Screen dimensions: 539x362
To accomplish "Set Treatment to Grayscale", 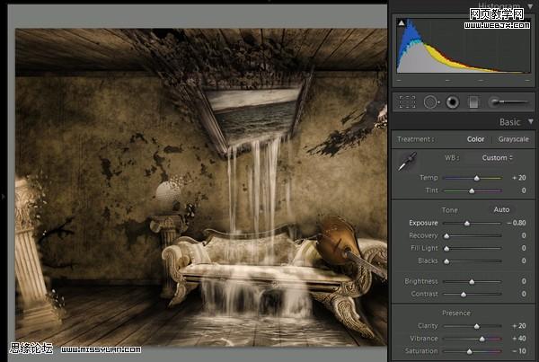I will pos(514,139).
